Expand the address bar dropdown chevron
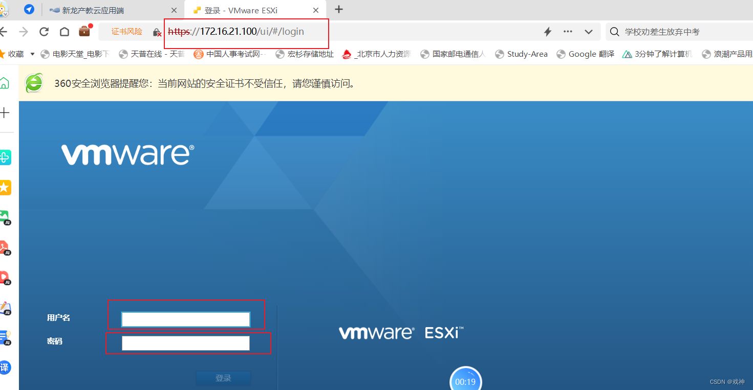This screenshot has width=753, height=390. 589,32
